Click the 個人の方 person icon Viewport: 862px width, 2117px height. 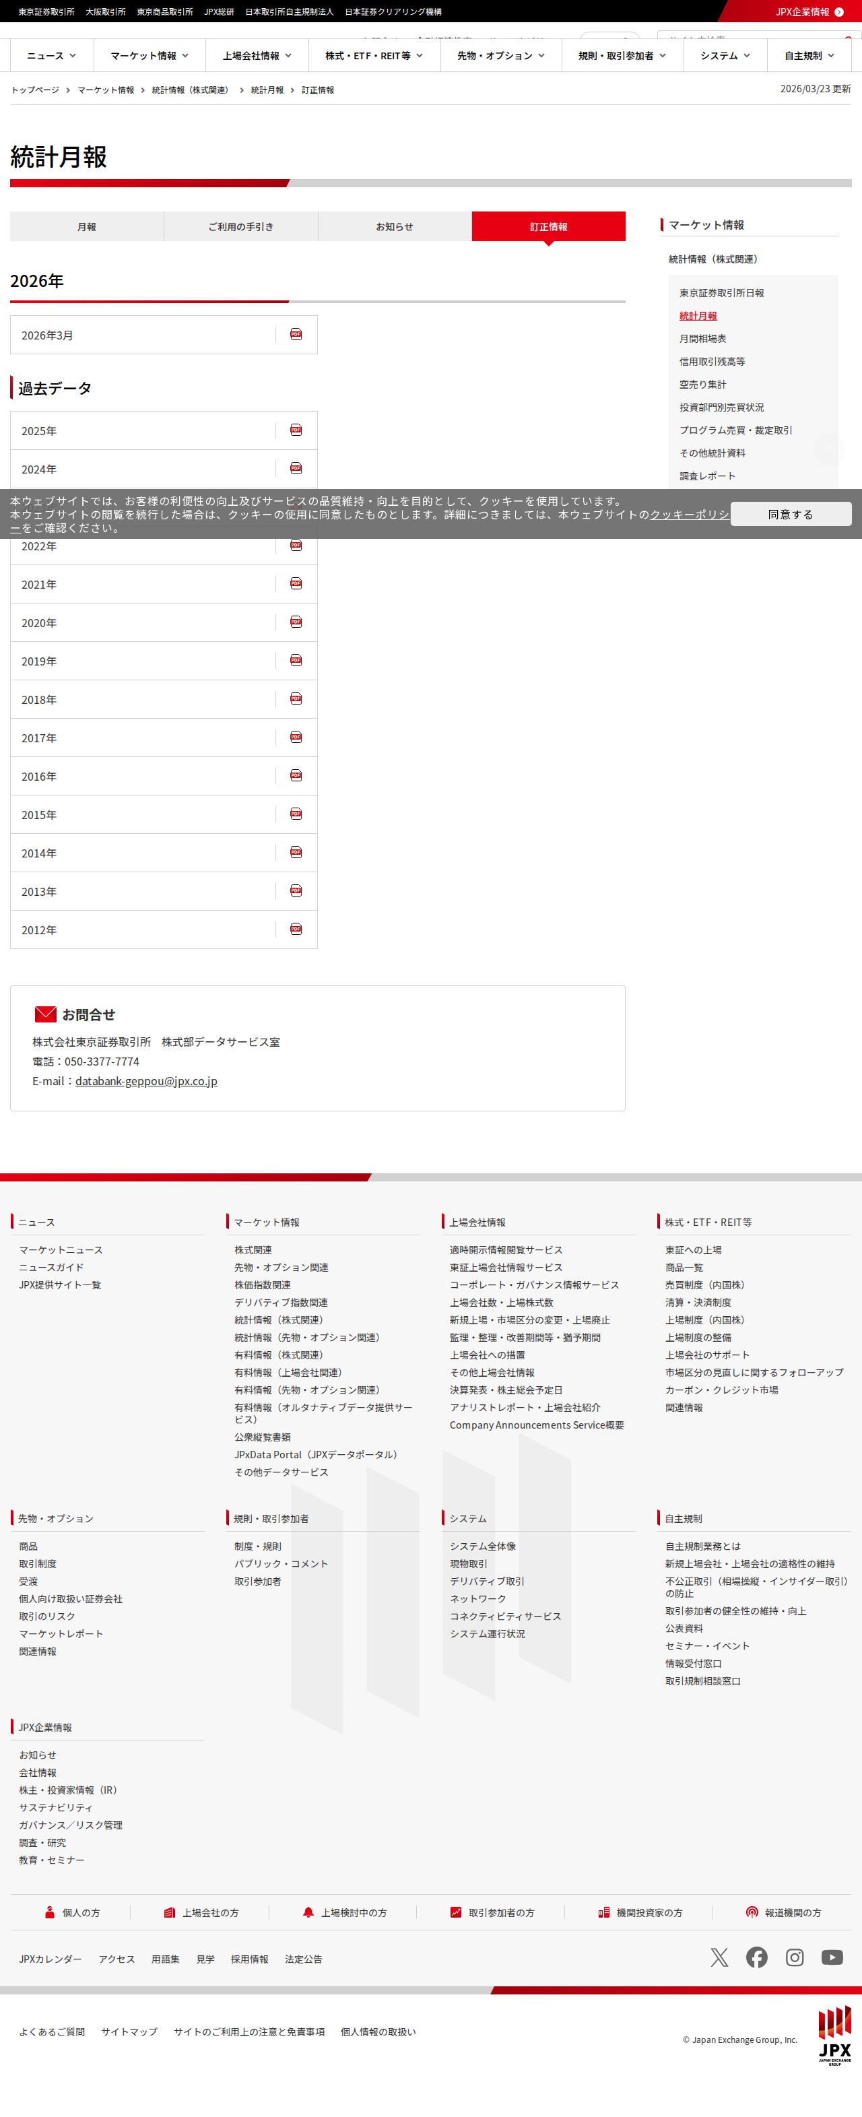(x=49, y=1912)
